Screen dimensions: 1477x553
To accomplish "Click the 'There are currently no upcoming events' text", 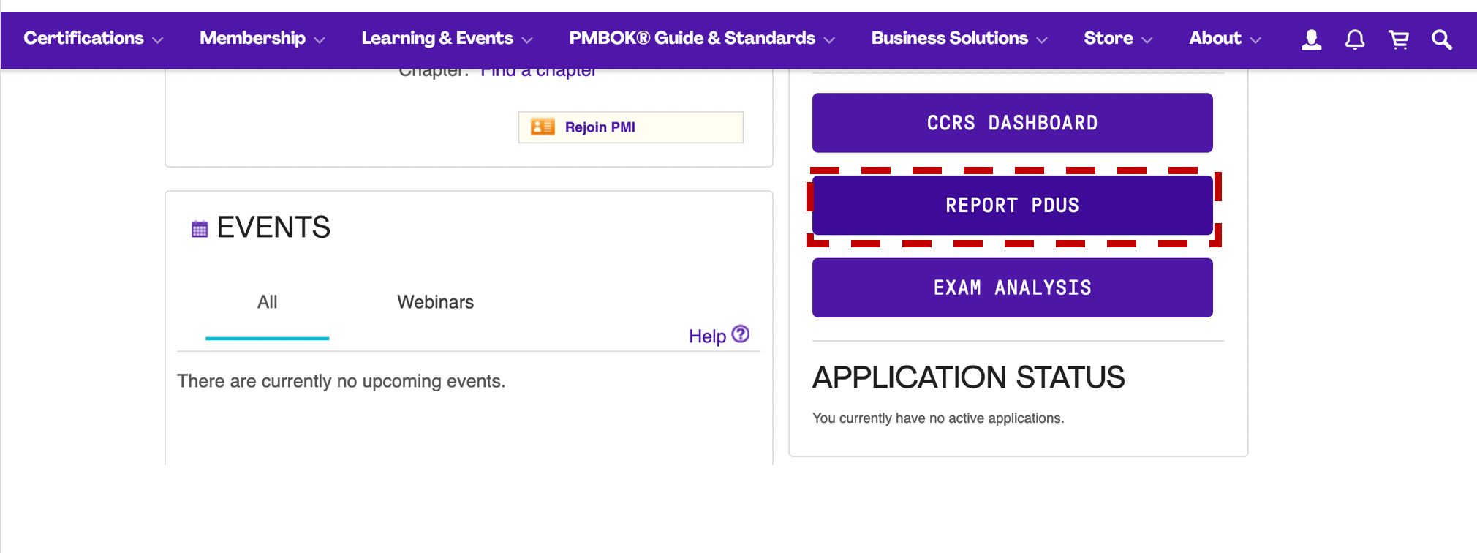I will [341, 381].
